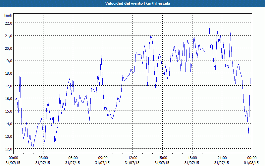Click the 17,0 y-axis label
The width and height of the screenshot is (265, 166).
(x=9, y=86)
